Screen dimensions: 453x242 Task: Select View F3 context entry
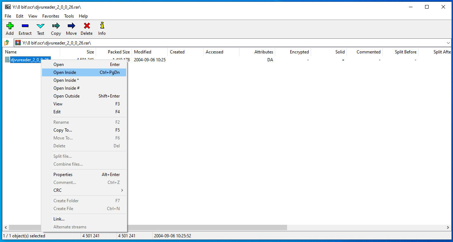pos(84,104)
